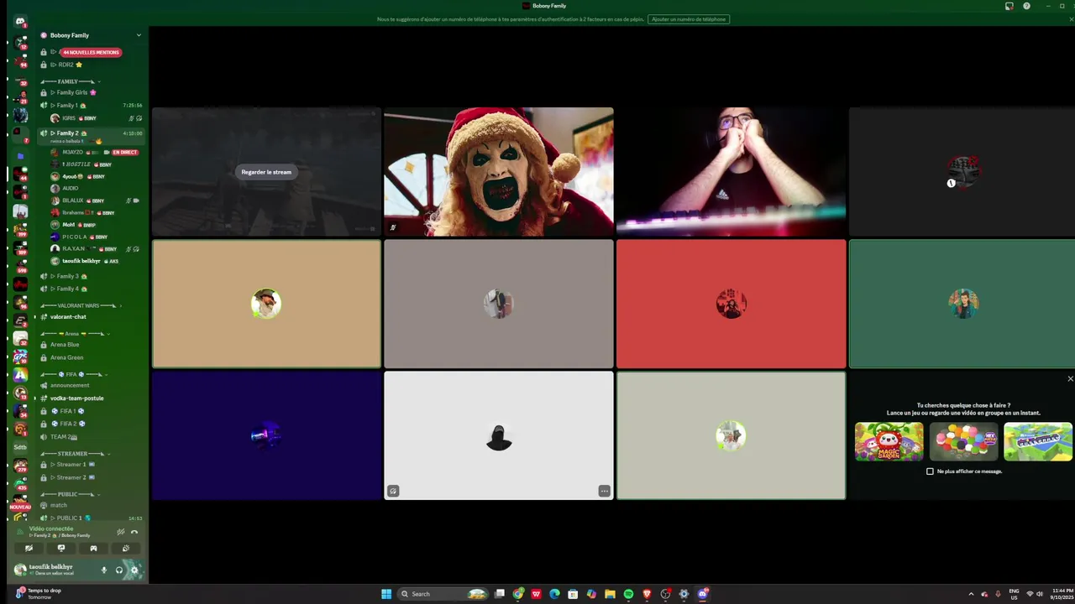
Task: Jump to 44 nouvelles mentions pill
Action: 91,52
